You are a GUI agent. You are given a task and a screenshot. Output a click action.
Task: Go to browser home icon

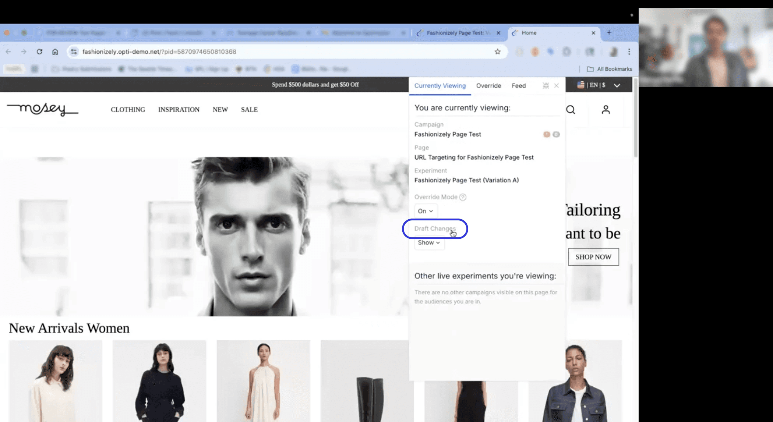tap(55, 52)
